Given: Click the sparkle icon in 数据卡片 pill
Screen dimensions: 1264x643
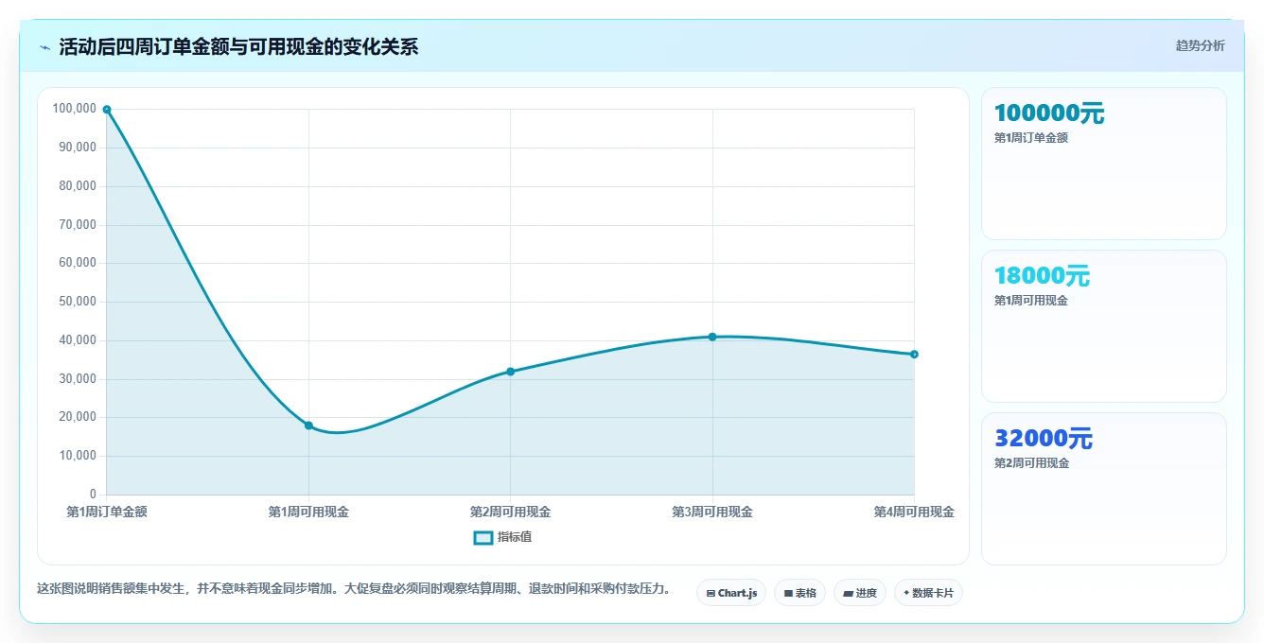Looking at the screenshot, I should pyautogui.click(x=906, y=593).
